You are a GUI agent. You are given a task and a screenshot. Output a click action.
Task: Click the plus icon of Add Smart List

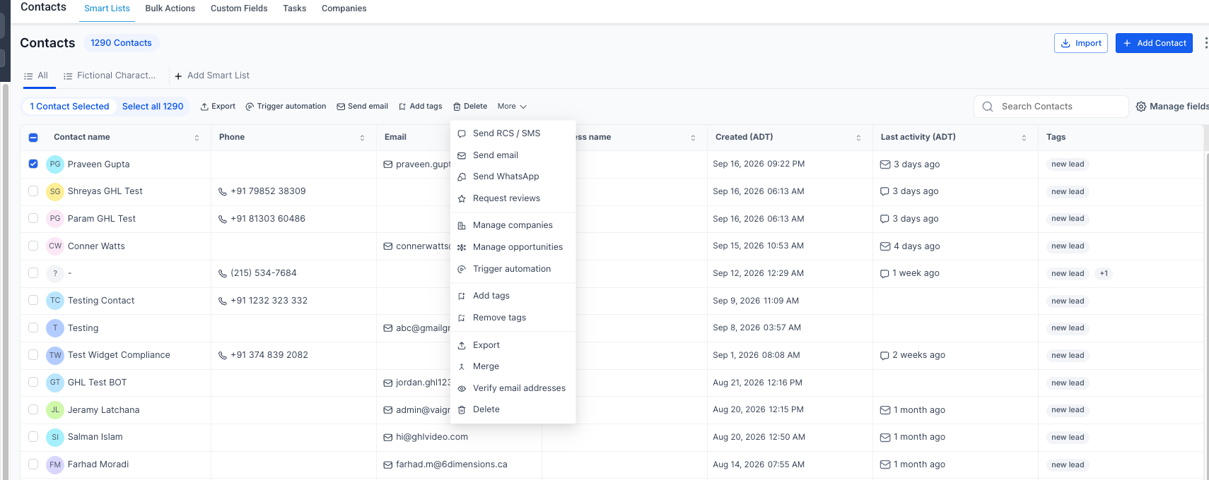click(179, 76)
